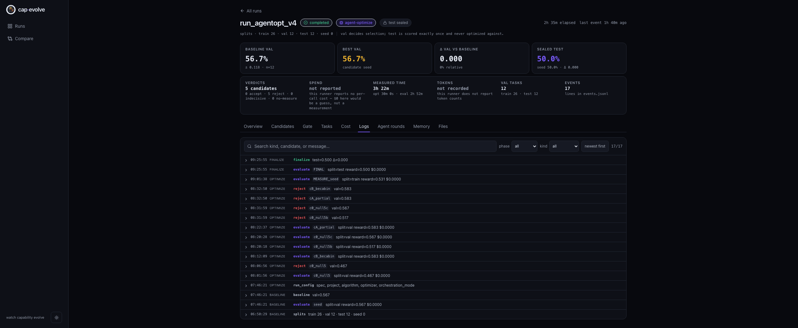
Task: Click the gear icon in agent-optimize badge
Action: coord(341,23)
